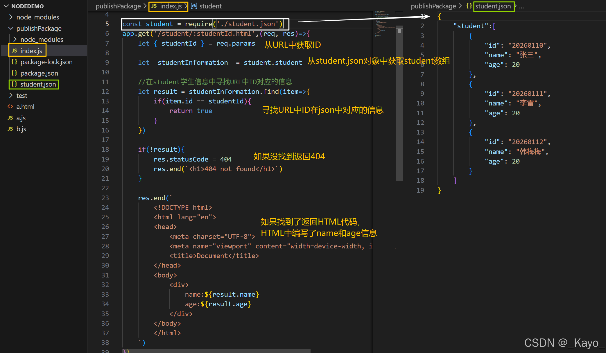
Task: Expand the test folder
Action: point(11,96)
